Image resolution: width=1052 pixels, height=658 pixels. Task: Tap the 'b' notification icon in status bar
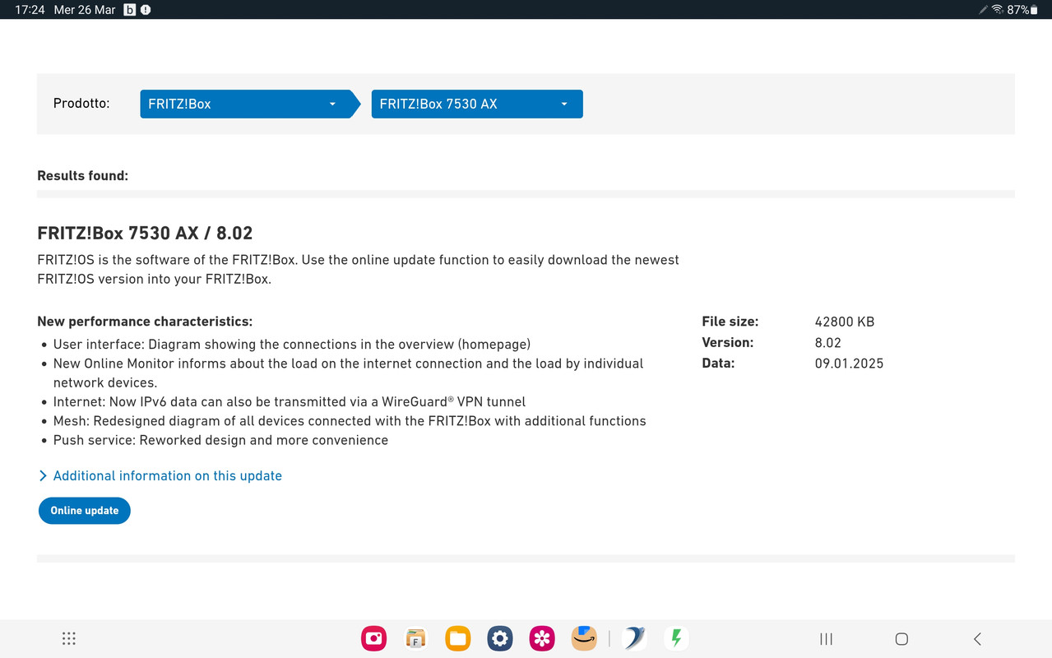coord(129,10)
